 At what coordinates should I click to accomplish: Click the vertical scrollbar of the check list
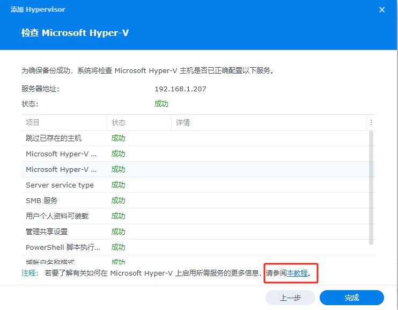pos(371,188)
